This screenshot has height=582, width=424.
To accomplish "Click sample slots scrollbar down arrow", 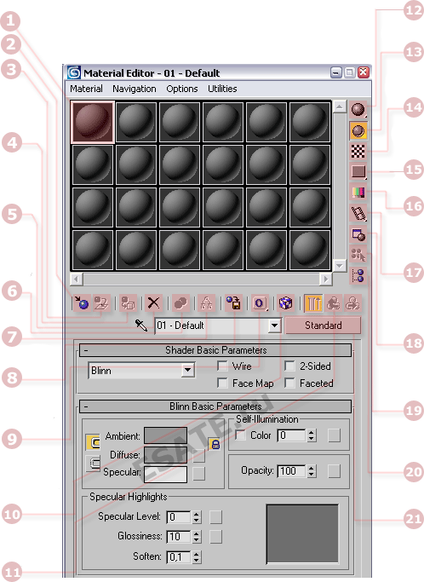I will 340,265.
